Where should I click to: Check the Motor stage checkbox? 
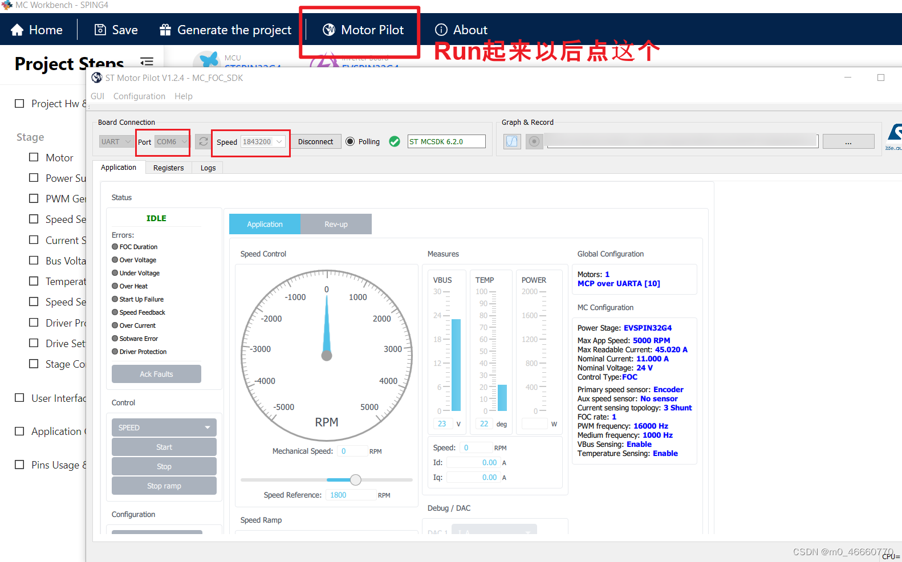[x=34, y=157]
